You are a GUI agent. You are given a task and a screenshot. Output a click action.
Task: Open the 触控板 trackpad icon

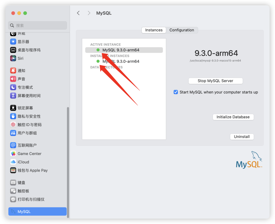(13, 191)
